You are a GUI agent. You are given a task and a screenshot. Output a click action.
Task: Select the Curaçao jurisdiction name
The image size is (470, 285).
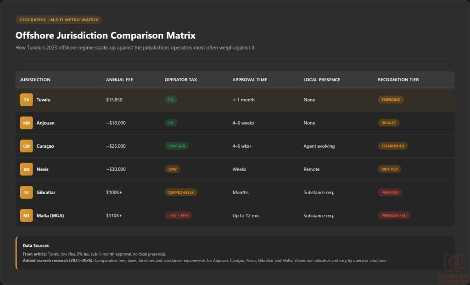click(45, 146)
